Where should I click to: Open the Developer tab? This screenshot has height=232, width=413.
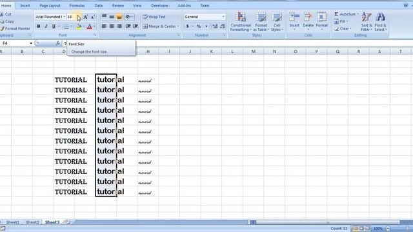tap(159, 6)
